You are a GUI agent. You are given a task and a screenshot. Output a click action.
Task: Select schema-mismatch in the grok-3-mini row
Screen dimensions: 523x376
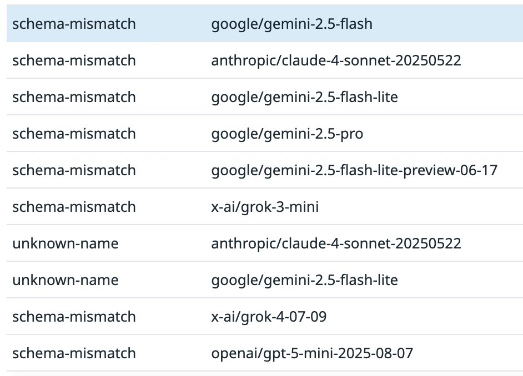coord(74,206)
